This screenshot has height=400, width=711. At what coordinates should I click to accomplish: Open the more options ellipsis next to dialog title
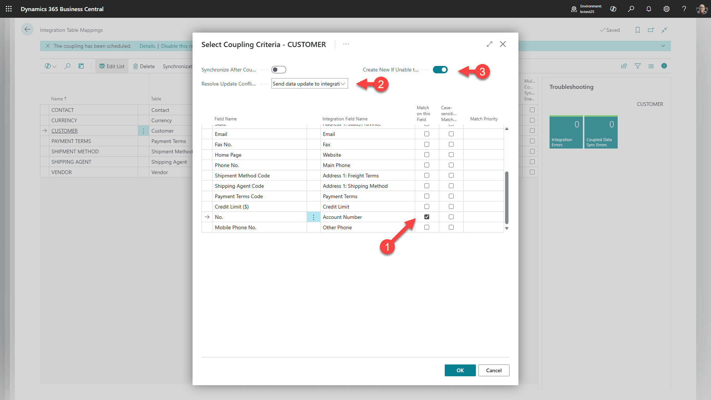pyautogui.click(x=346, y=44)
